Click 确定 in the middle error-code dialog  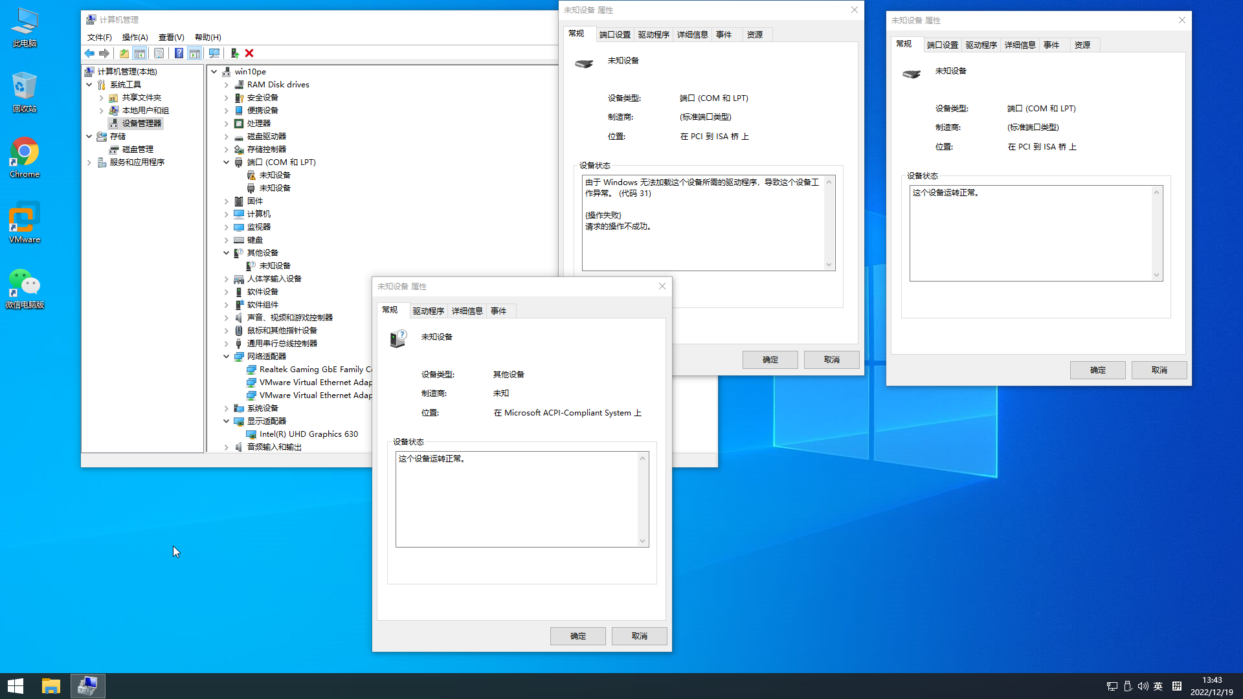click(770, 360)
